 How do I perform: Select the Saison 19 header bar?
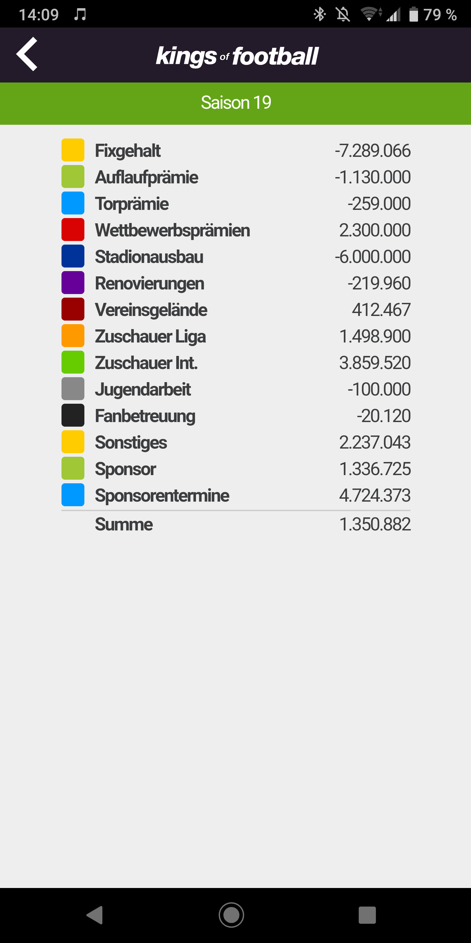coord(235,103)
